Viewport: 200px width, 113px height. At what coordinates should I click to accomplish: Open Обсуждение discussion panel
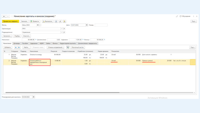click(185, 16)
